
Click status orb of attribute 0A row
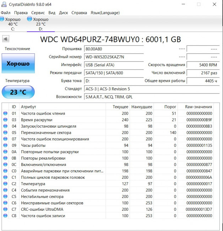[5, 152]
